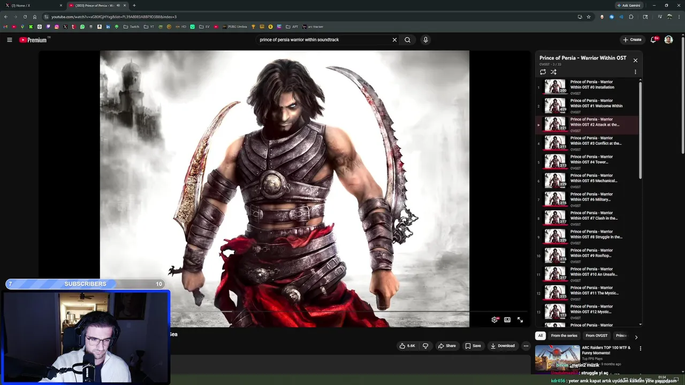This screenshot has width=685, height=385.
Task: Open the account avatar menu
Action: pyautogui.click(x=668, y=40)
